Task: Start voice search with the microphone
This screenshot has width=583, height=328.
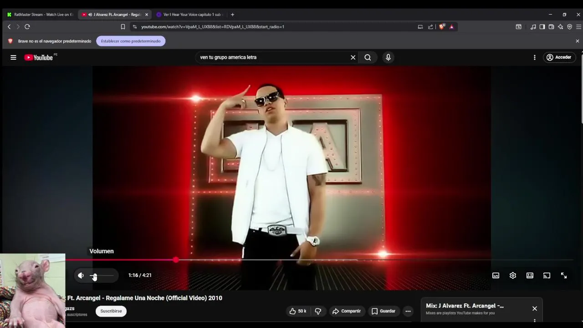Action: pyautogui.click(x=388, y=57)
